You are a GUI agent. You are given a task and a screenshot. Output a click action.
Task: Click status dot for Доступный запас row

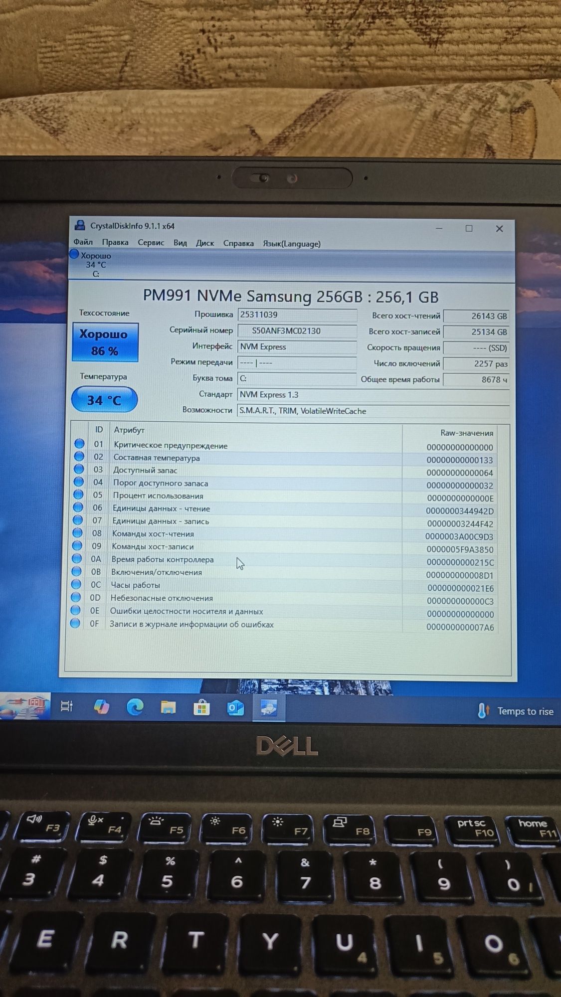(79, 469)
